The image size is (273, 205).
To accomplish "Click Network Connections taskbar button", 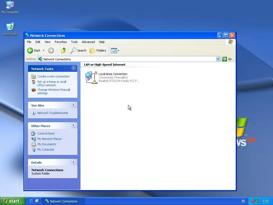I will click(63, 201).
